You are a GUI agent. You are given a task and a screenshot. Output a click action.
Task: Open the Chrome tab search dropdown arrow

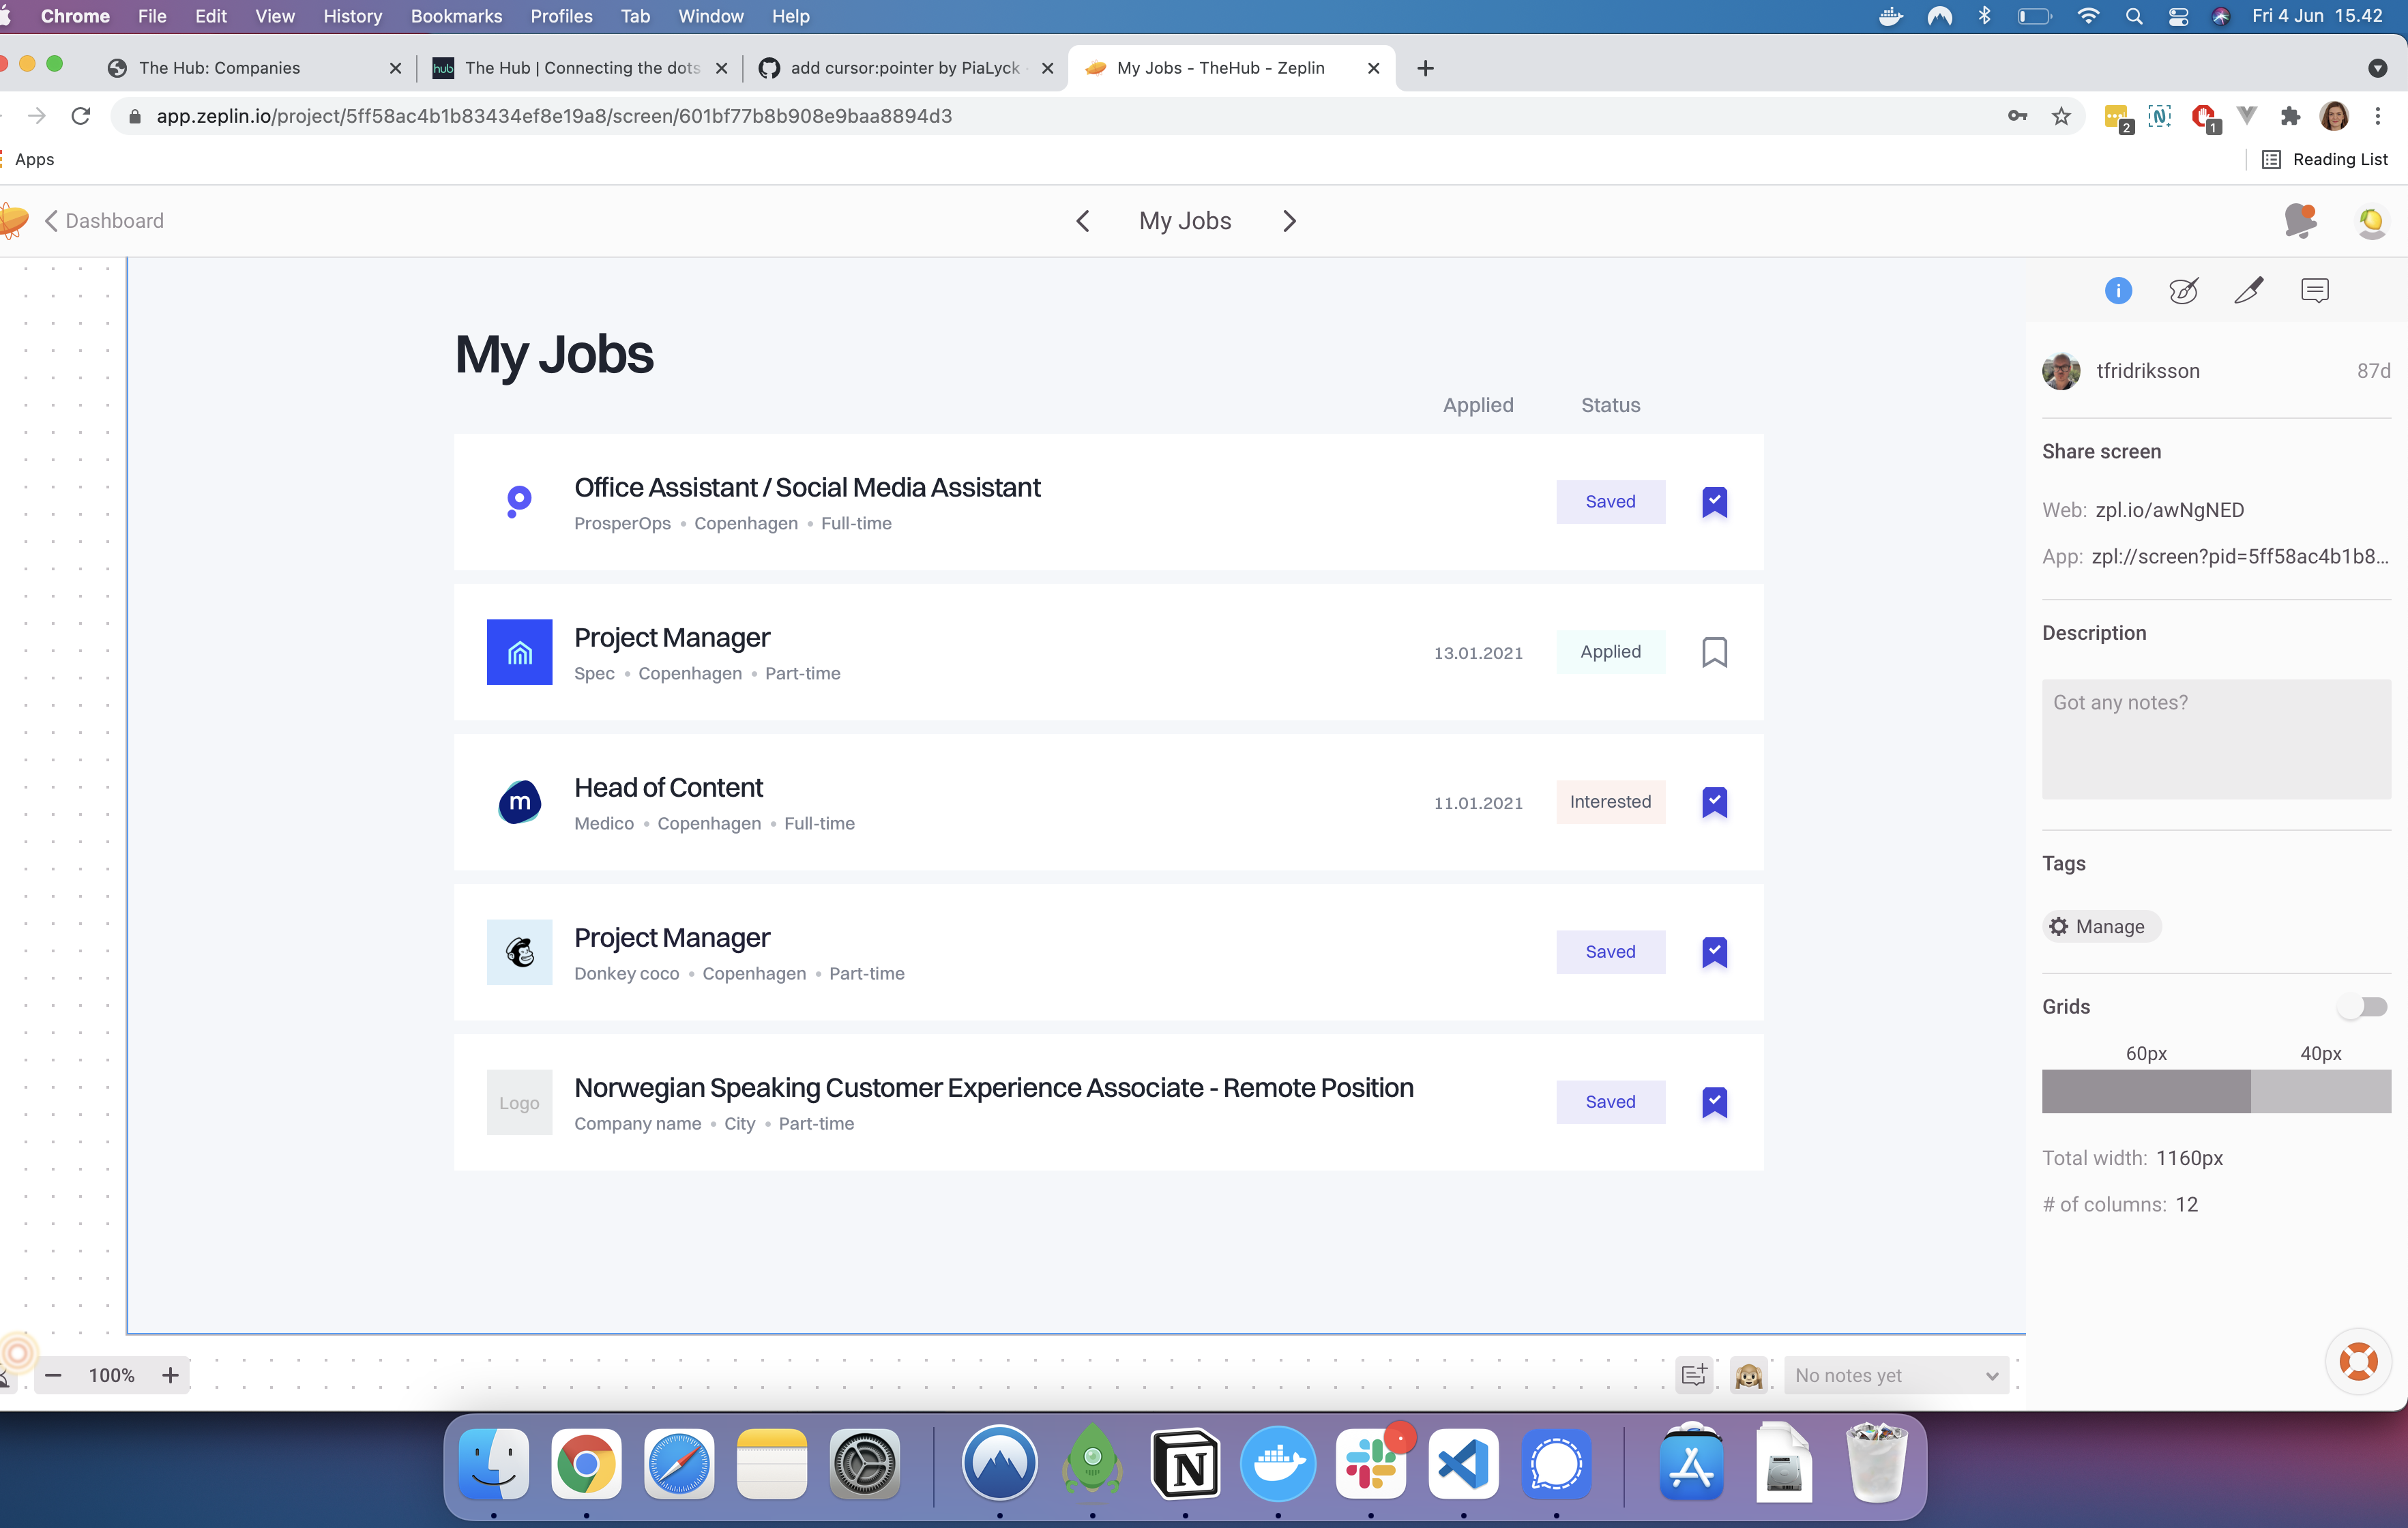pos(2377,68)
